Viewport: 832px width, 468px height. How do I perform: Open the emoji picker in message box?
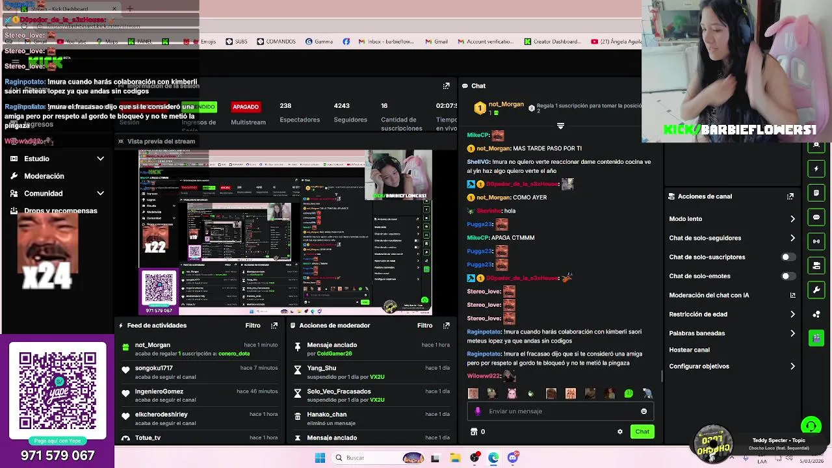[643, 411]
